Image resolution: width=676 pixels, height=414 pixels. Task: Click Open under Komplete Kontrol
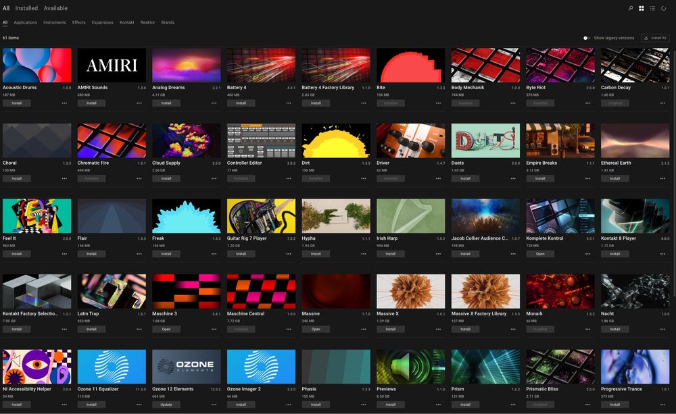pos(540,254)
